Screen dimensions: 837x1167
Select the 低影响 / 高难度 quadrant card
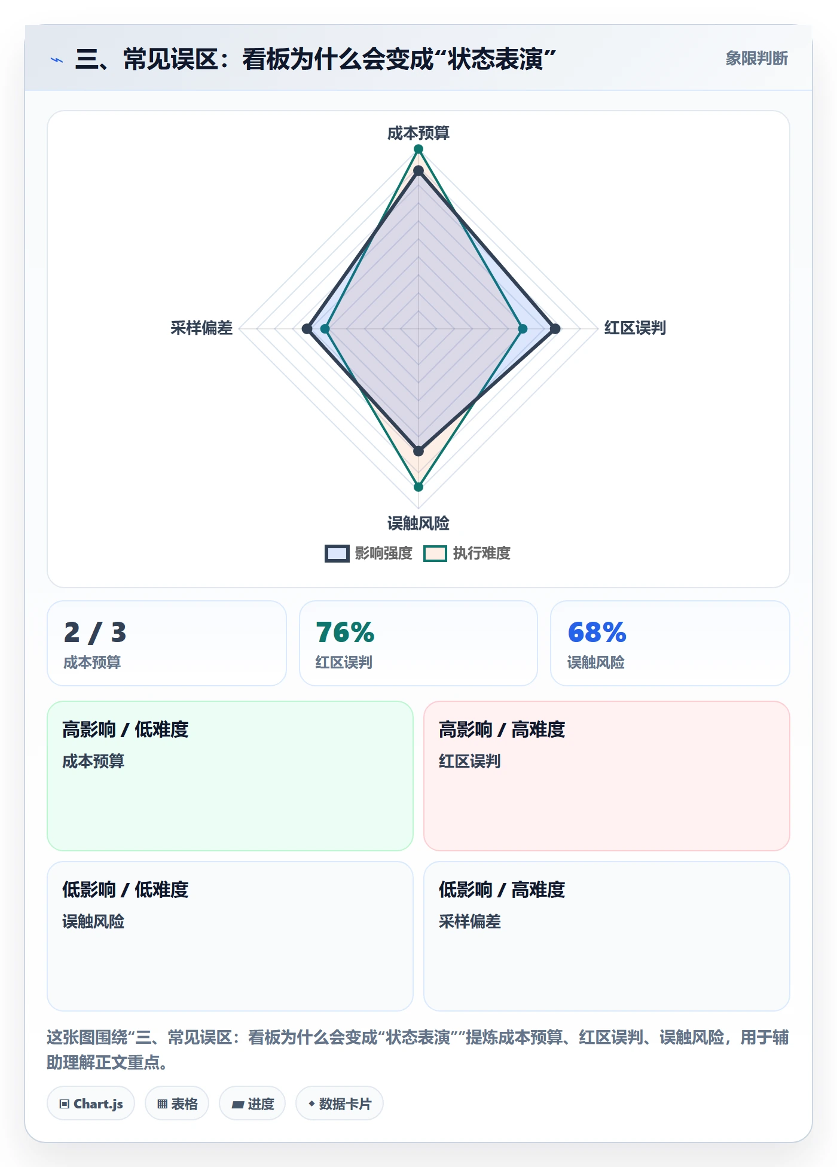point(607,936)
